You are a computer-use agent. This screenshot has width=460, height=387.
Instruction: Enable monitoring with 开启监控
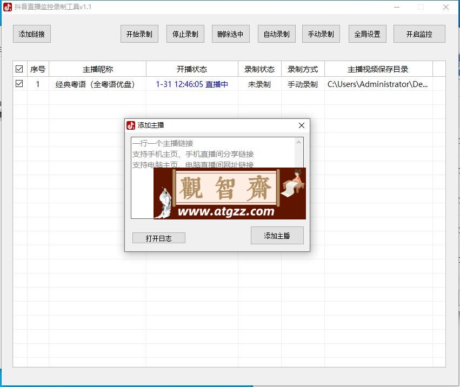(x=419, y=34)
